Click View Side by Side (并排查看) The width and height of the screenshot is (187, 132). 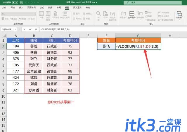pos(164,13)
